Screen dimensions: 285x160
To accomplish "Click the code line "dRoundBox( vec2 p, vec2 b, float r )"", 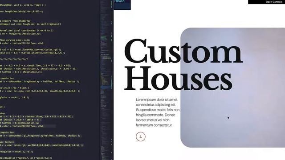I will coord(23,5).
